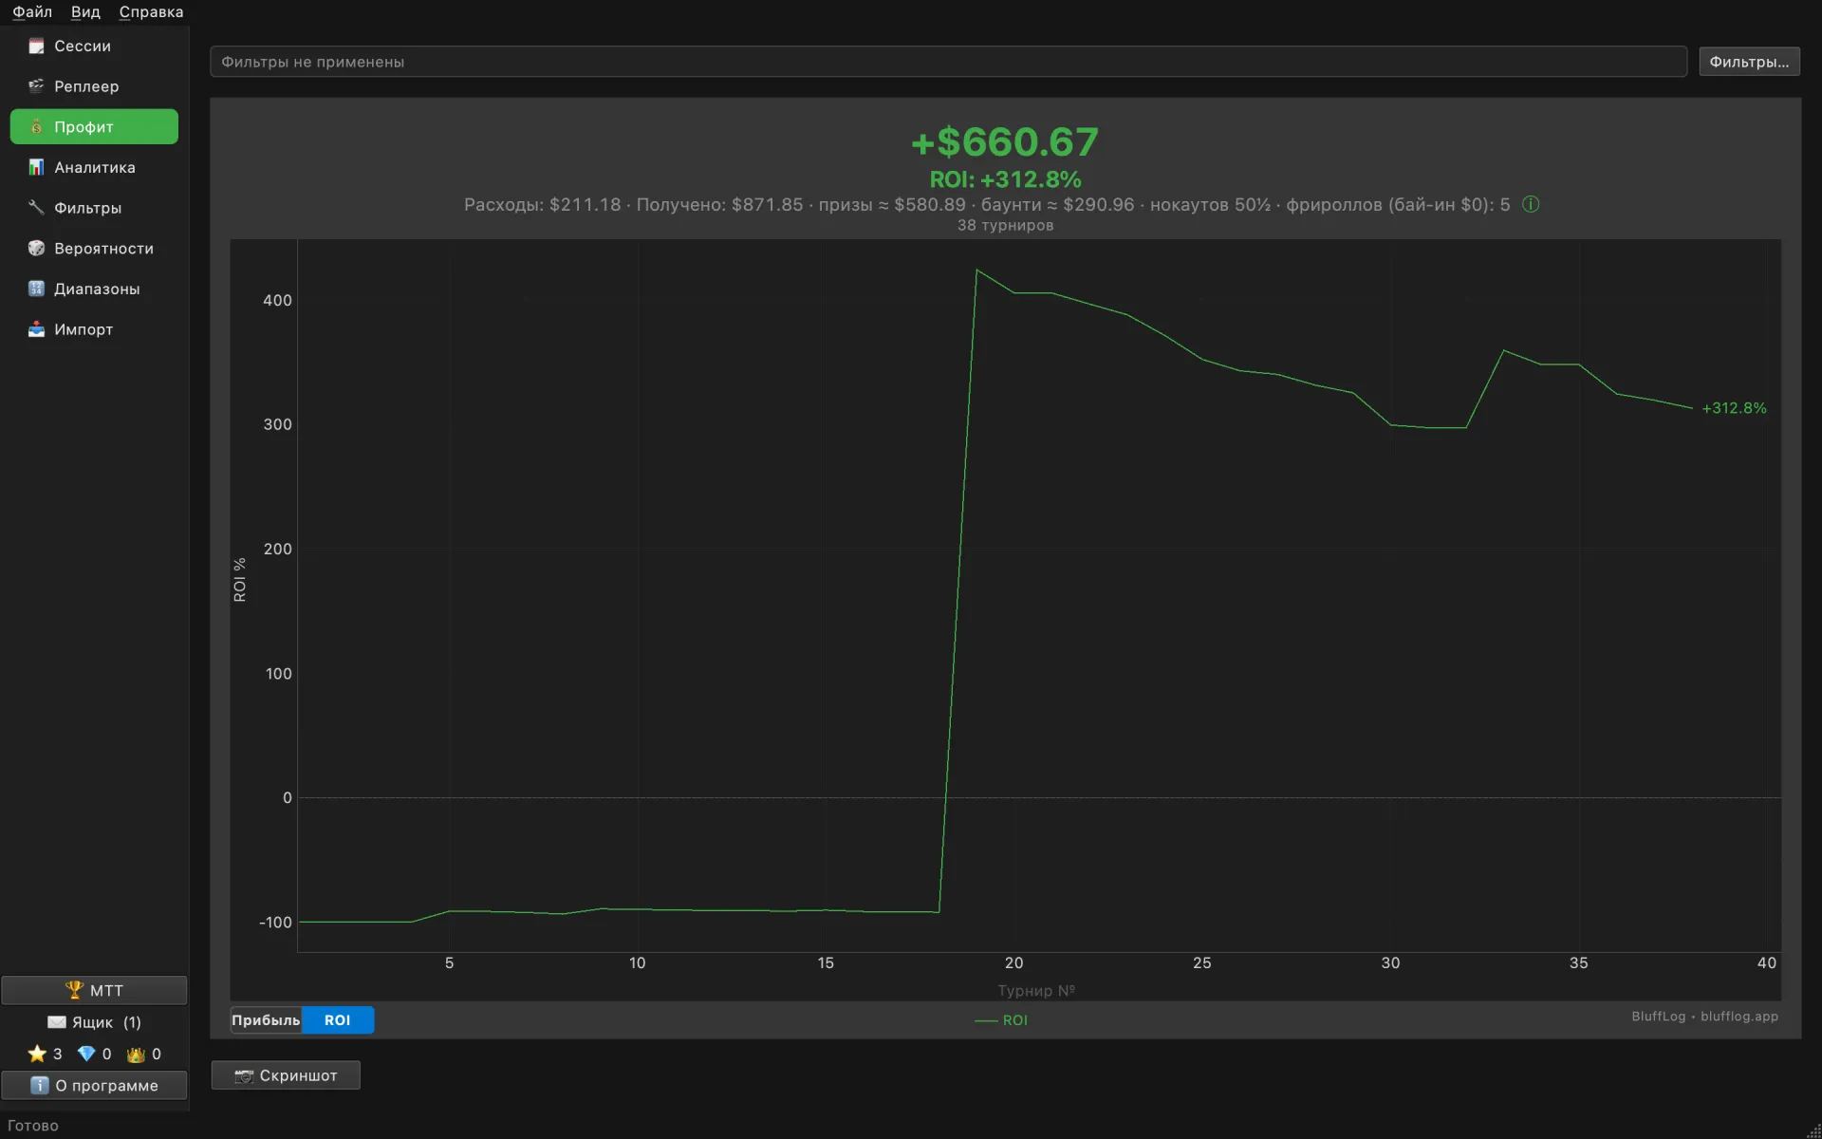
Task: Click the Готово status bar text
Action: (33, 1126)
